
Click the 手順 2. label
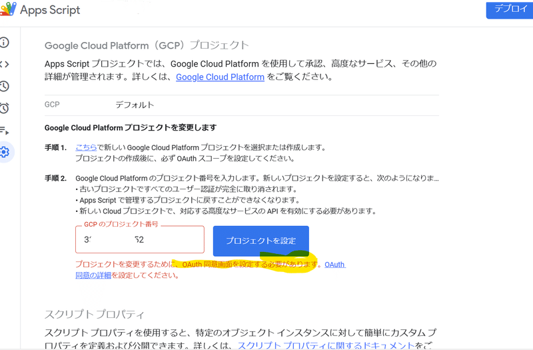(x=55, y=178)
